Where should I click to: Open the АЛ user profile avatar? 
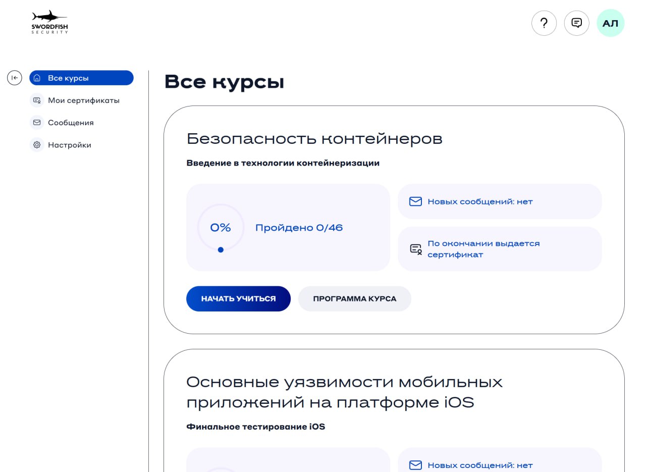coord(610,23)
